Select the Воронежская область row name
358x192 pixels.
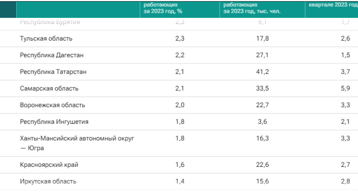[52, 105]
